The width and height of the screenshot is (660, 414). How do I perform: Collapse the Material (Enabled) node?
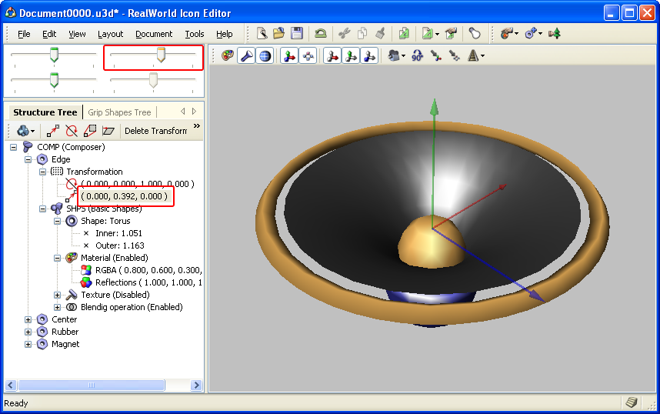tap(58, 258)
